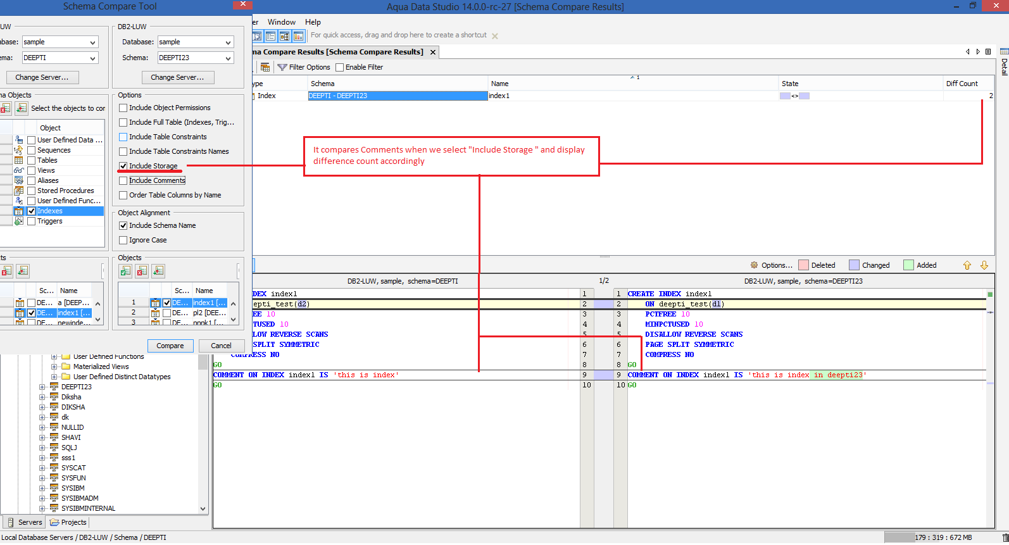Click the check-all icon in right Objects panel
Screen dimensions: 1009x545
click(x=125, y=271)
